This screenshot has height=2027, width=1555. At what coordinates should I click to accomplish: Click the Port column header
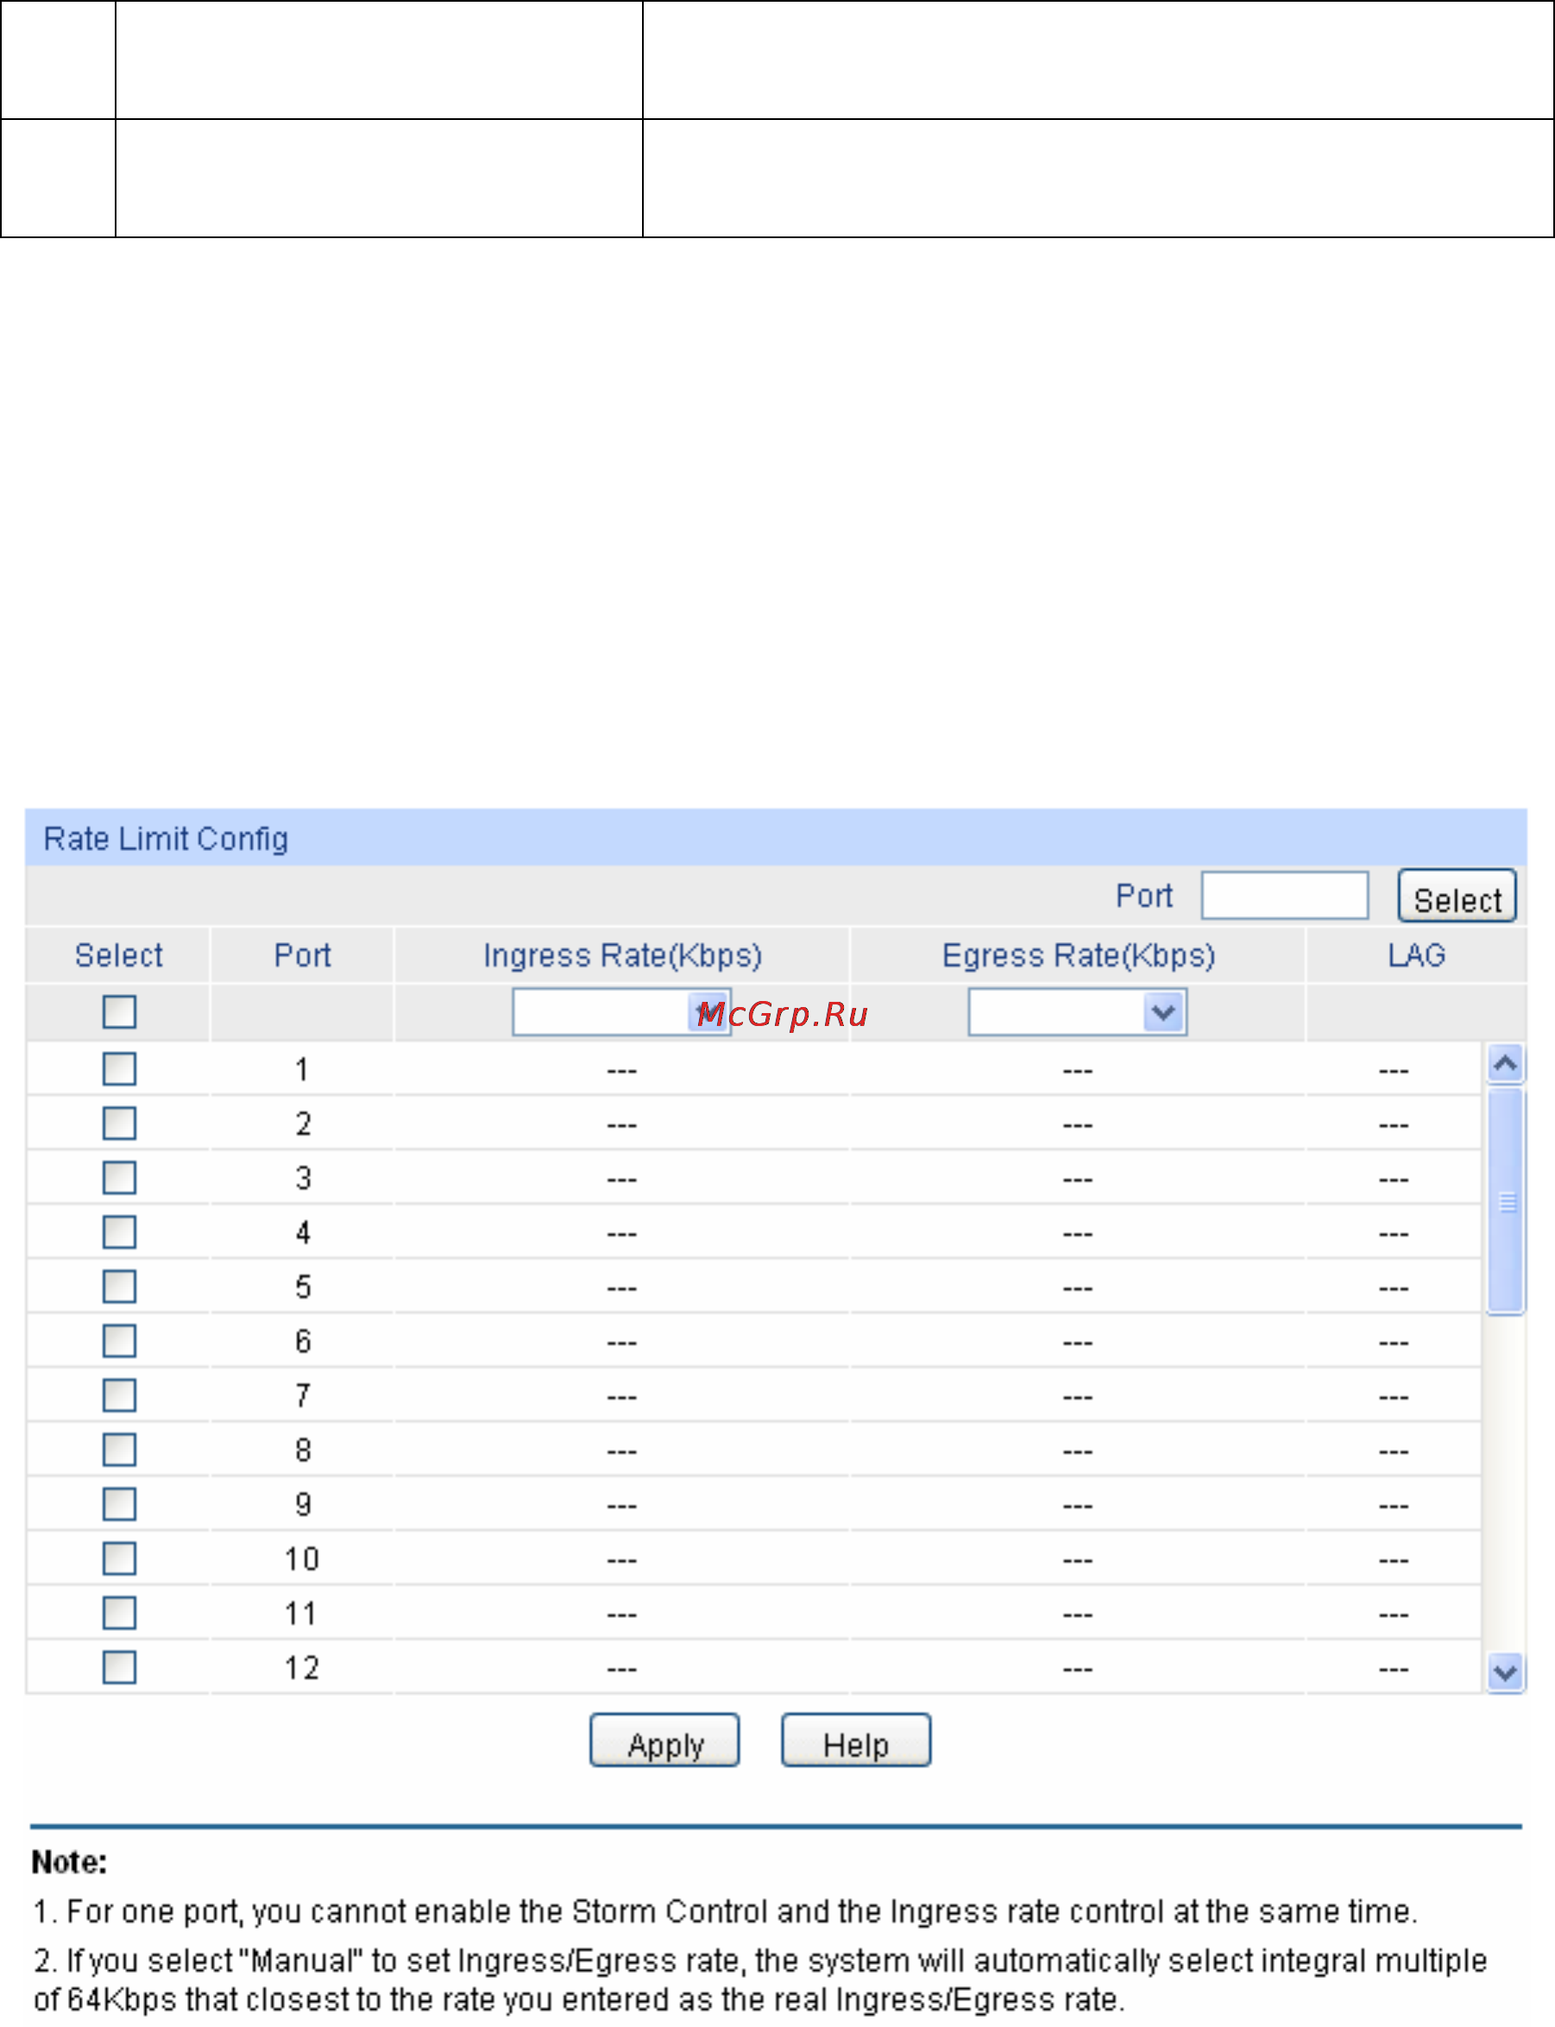(302, 955)
